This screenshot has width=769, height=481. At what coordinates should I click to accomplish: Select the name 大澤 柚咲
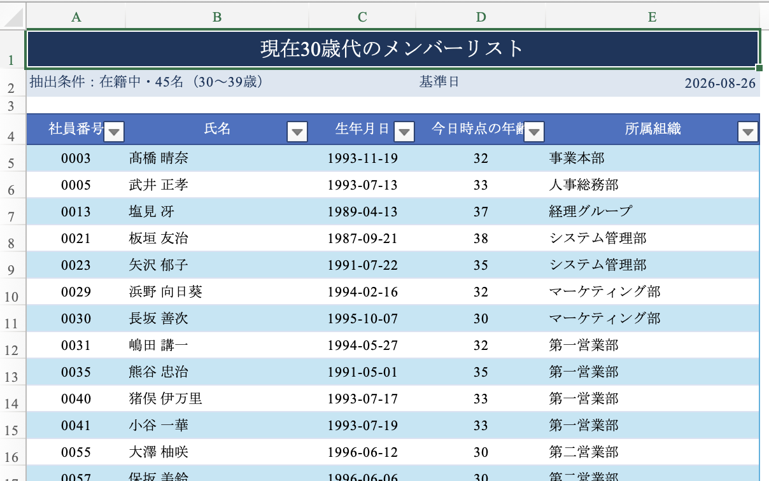(159, 452)
